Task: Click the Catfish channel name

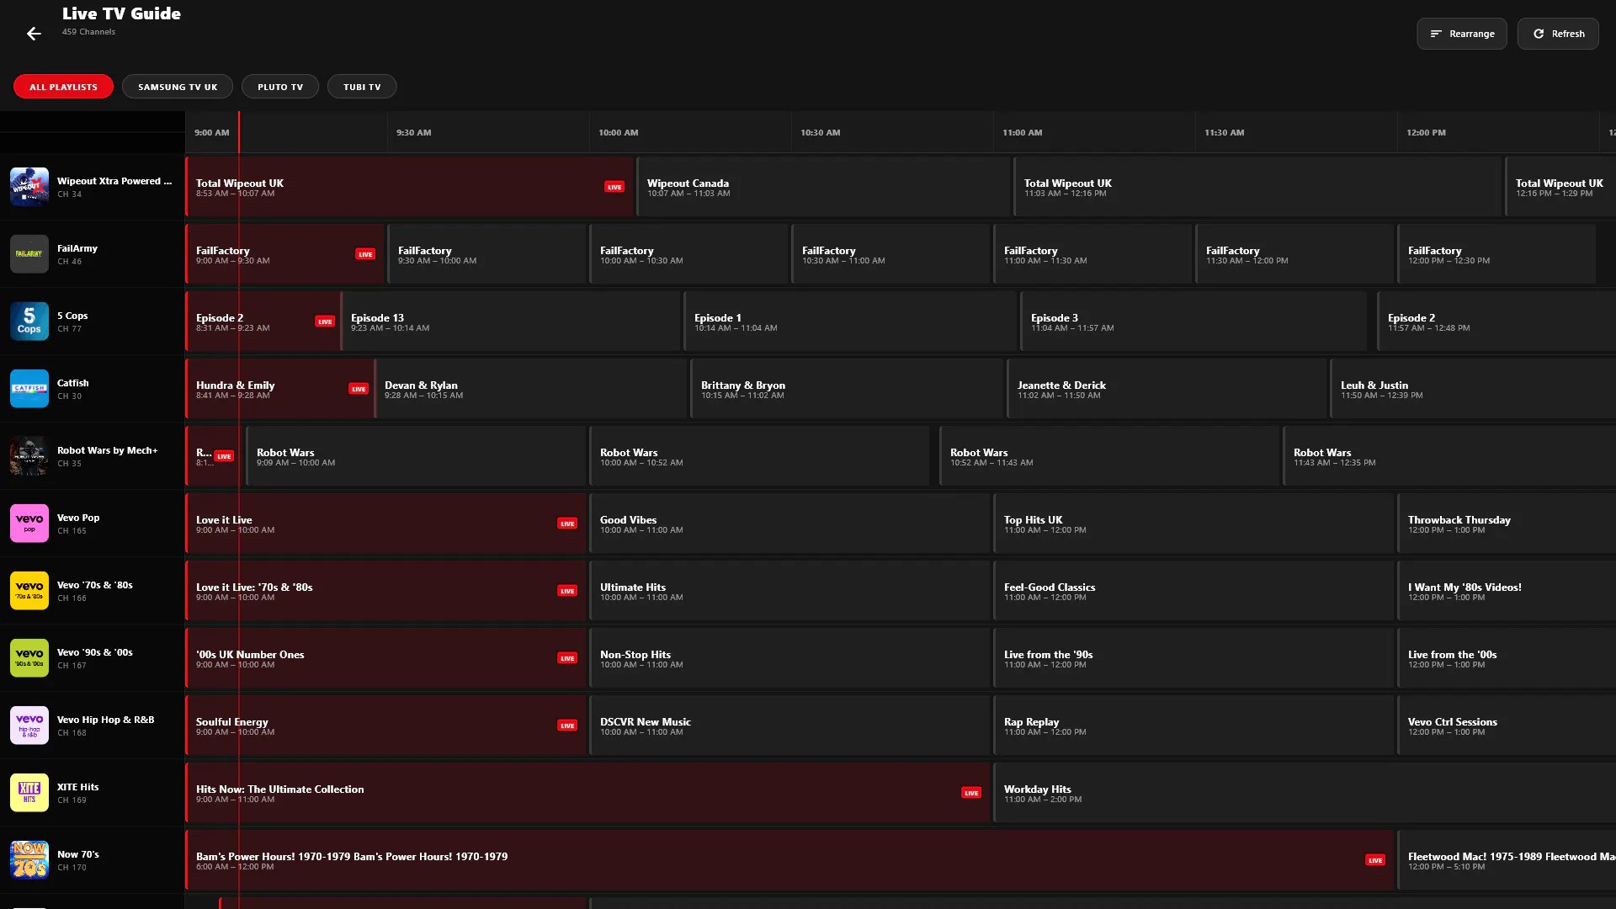Action: point(72,383)
